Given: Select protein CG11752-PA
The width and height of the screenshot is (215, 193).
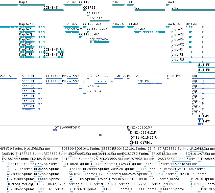Looking at the screenshot, I should point(98,76).
